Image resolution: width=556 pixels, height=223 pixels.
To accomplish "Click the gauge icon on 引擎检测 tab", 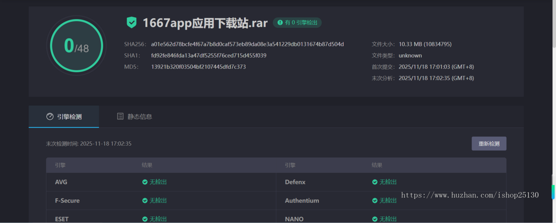I will tap(50, 116).
